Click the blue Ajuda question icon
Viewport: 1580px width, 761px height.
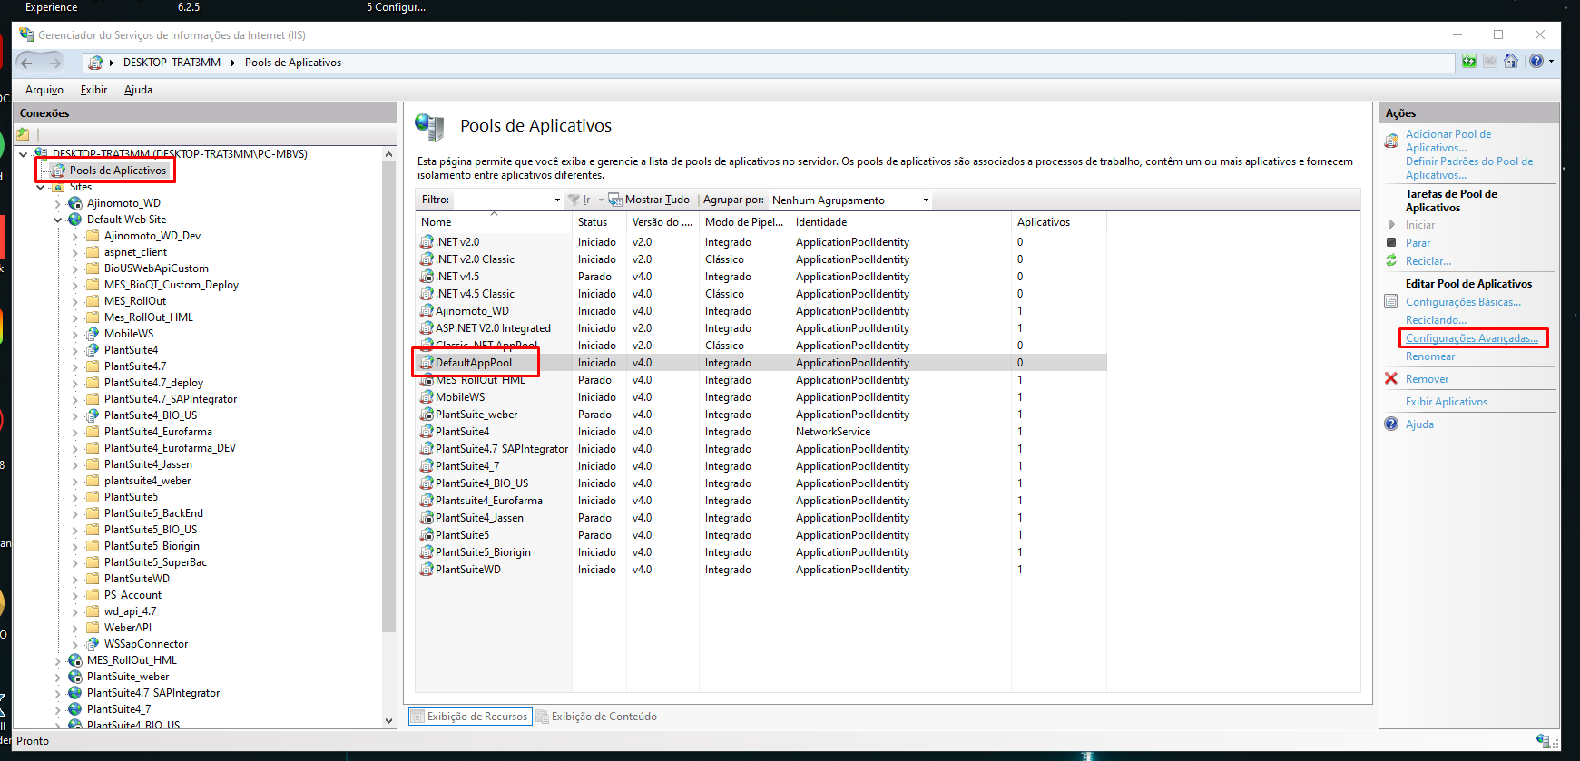pyautogui.click(x=1391, y=424)
